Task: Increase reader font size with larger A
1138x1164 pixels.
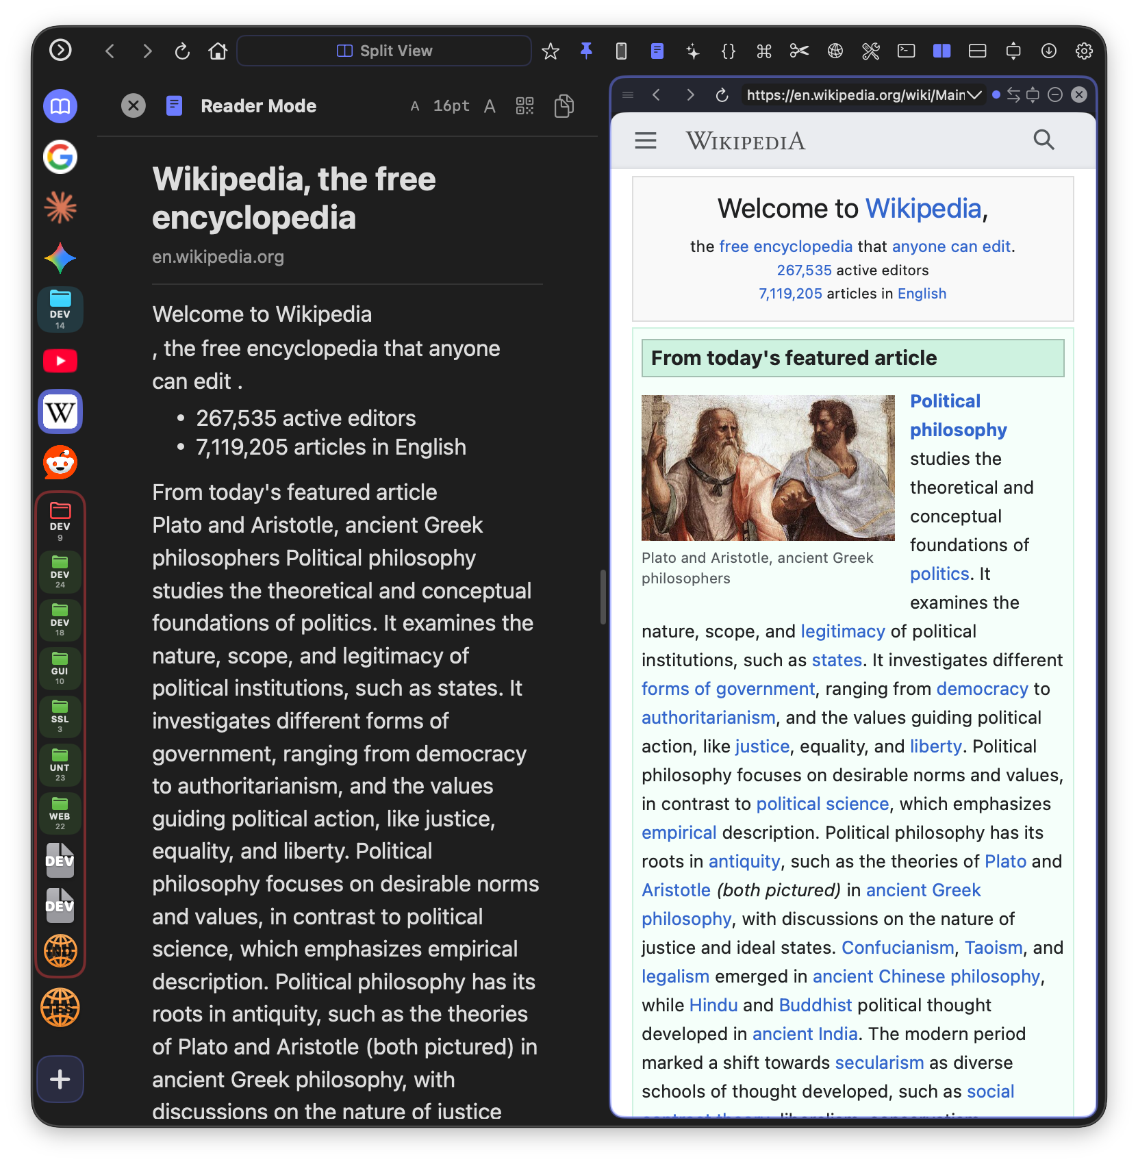Action: tap(490, 105)
